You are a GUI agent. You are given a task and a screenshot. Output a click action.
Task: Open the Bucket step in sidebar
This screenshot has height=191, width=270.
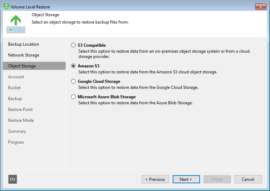14,88
